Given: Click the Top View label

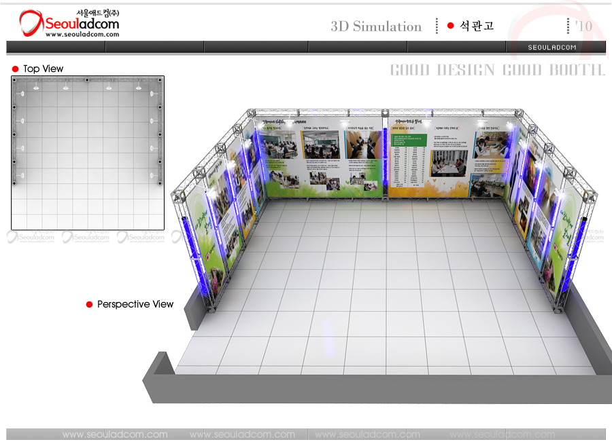Looking at the screenshot, I should (x=43, y=69).
